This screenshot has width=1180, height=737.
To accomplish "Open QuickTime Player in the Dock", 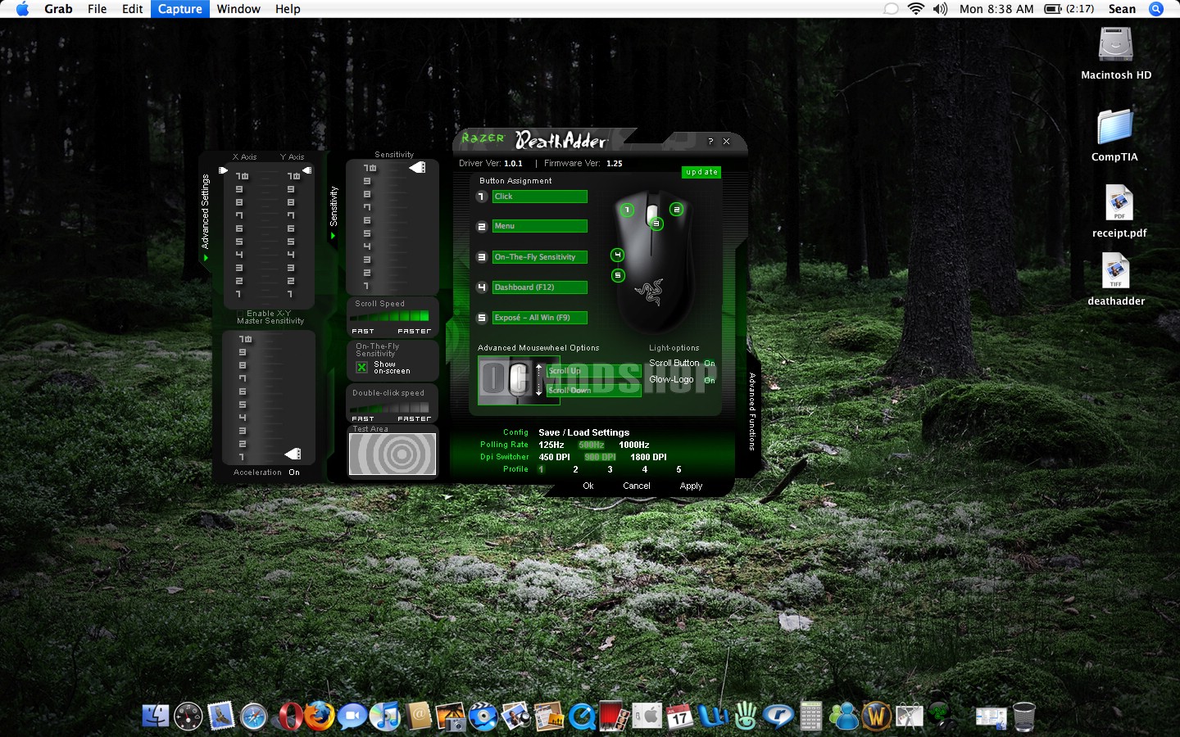I will pyautogui.click(x=582, y=717).
